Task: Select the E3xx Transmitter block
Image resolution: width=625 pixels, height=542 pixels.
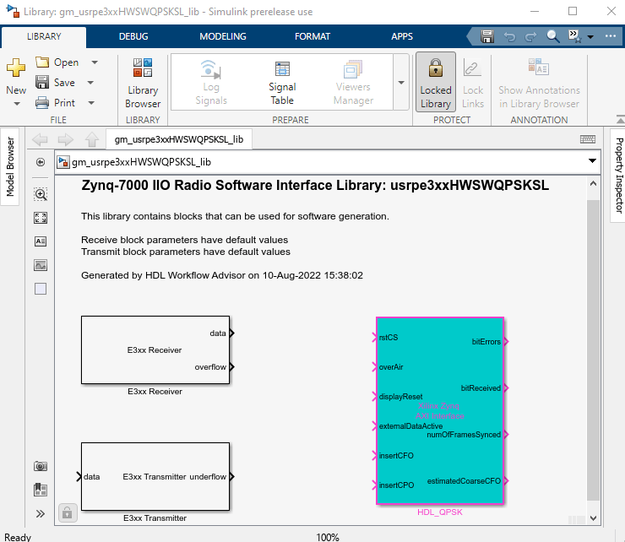Action: [x=155, y=476]
